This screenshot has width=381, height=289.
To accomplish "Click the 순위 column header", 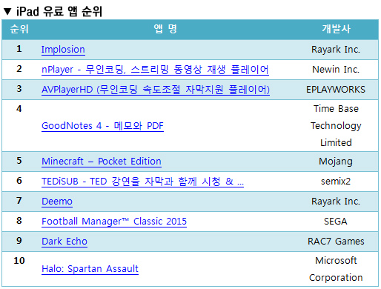I will (19, 29).
